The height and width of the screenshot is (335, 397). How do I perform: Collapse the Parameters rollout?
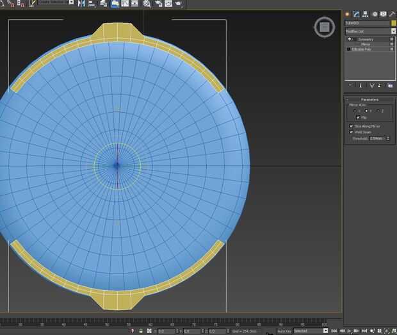point(369,100)
